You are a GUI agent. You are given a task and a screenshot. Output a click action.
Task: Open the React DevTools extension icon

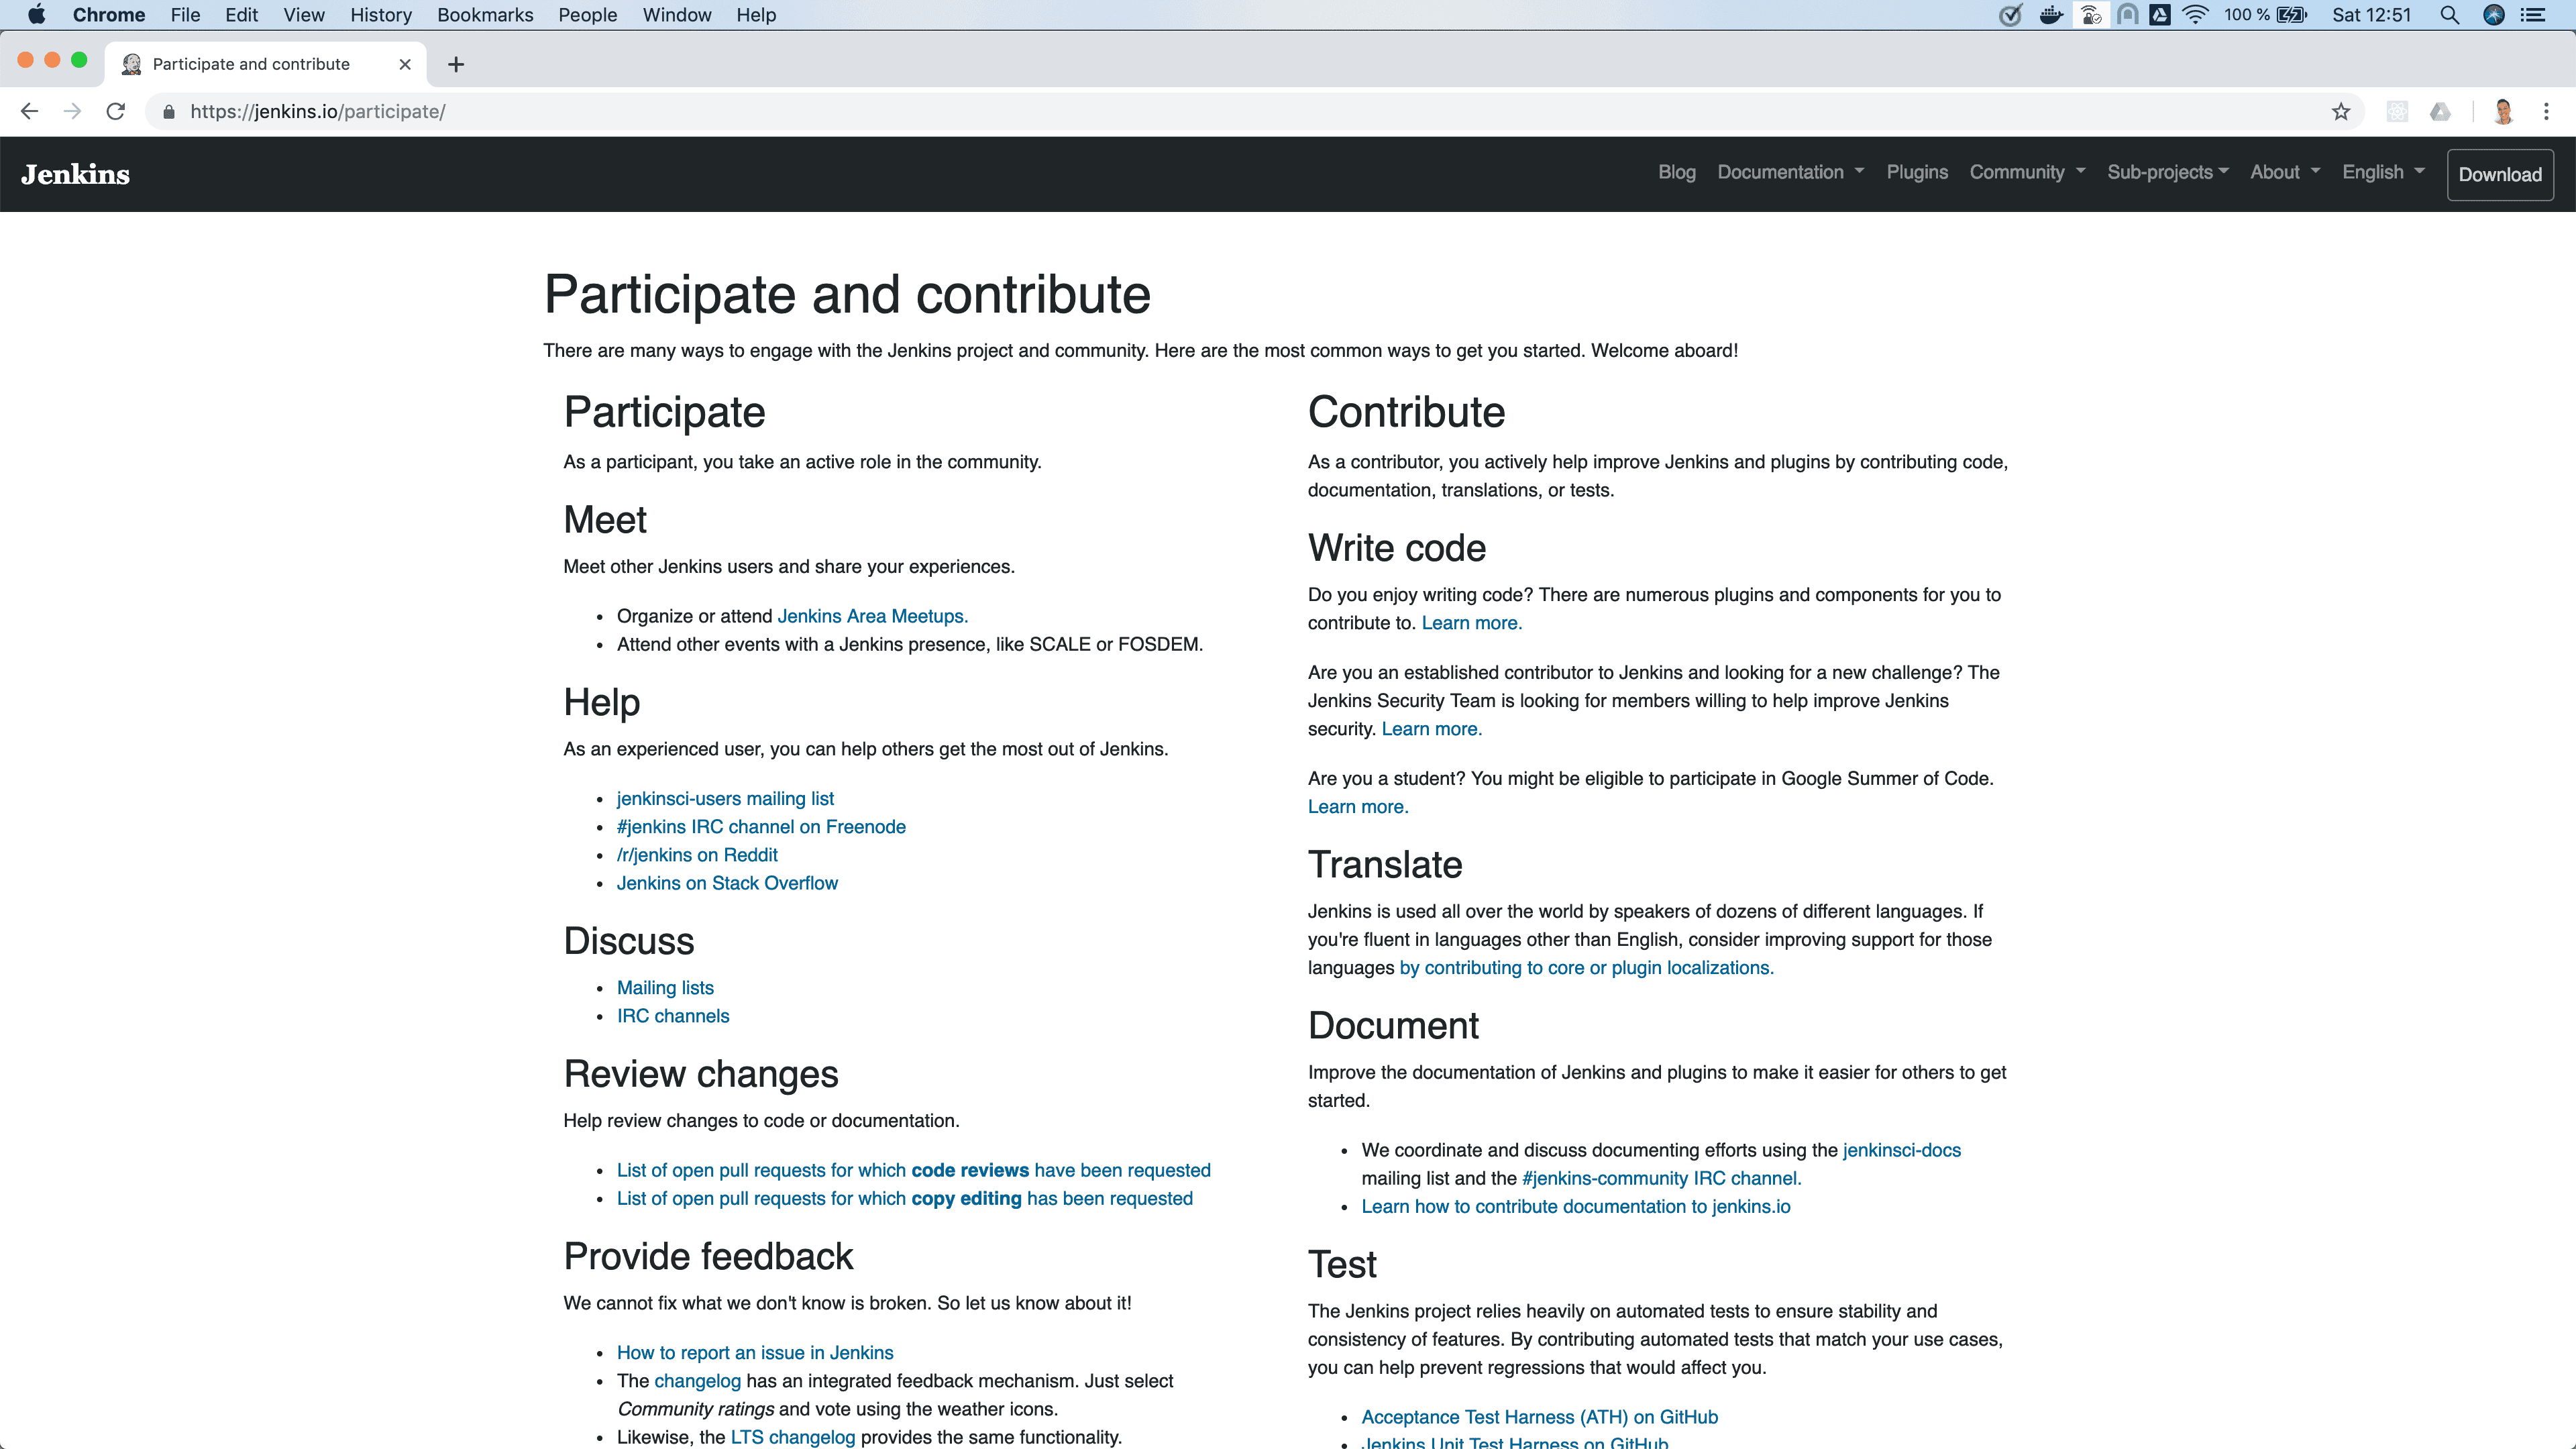pos(2397,111)
